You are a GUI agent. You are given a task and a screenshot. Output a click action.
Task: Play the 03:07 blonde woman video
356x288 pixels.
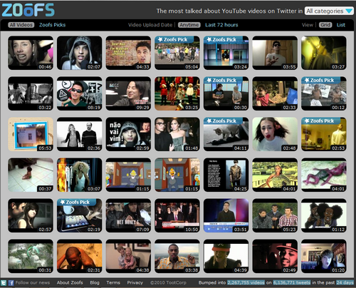(80, 175)
